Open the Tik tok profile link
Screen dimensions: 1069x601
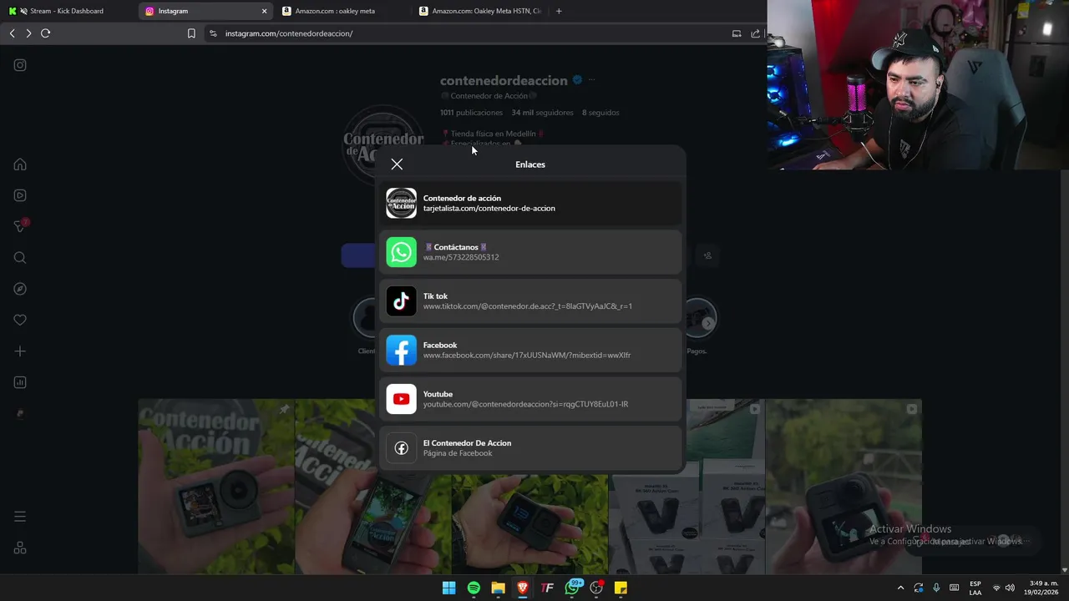pyautogui.click(x=530, y=301)
